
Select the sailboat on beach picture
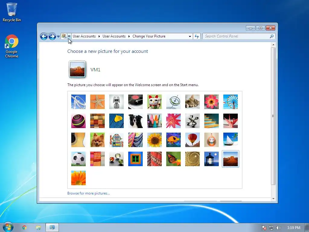pos(231,140)
